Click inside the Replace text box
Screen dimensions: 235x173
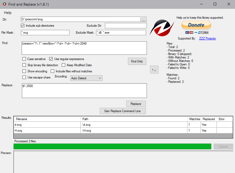[84, 91]
